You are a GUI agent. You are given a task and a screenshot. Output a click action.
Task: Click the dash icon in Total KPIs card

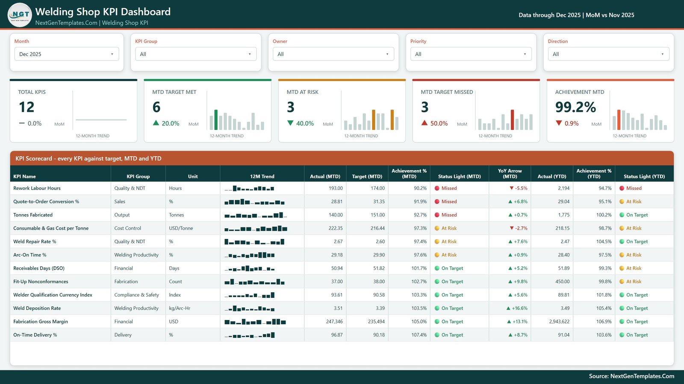tap(22, 123)
